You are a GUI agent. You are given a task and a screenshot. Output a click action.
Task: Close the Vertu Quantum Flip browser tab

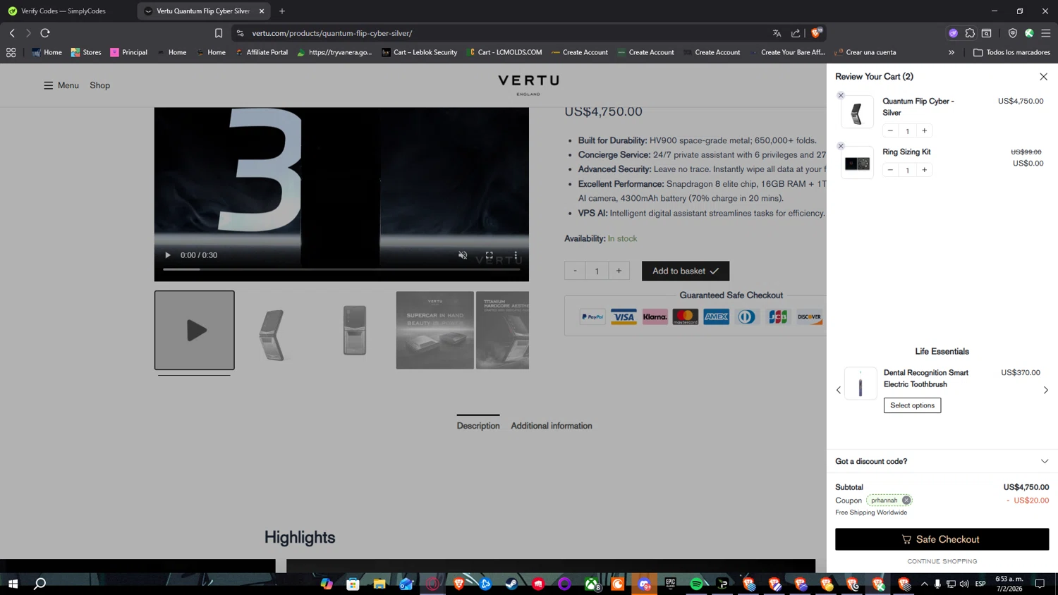(262, 11)
